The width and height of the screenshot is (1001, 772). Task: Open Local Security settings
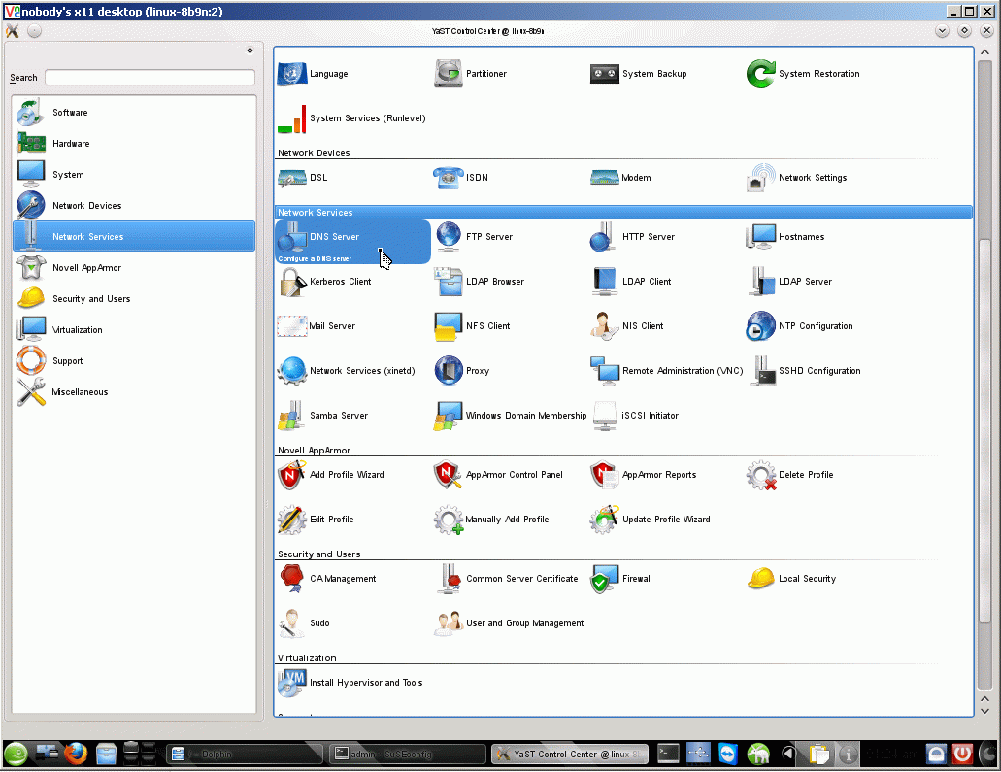click(x=791, y=579)
